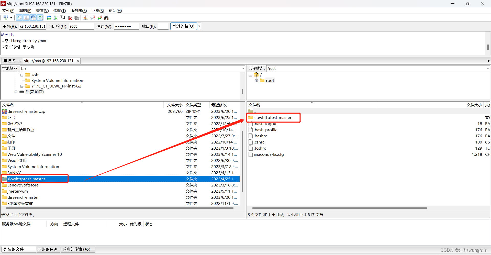Select the remote .bashrc file icon
The image size is (491, 255).
[251, 136]
